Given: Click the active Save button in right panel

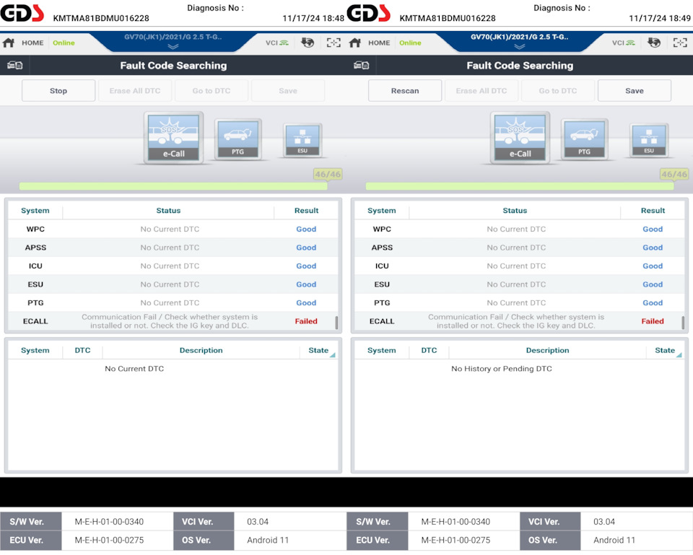Looking at the screenshot, I should [x=635, y=91].
